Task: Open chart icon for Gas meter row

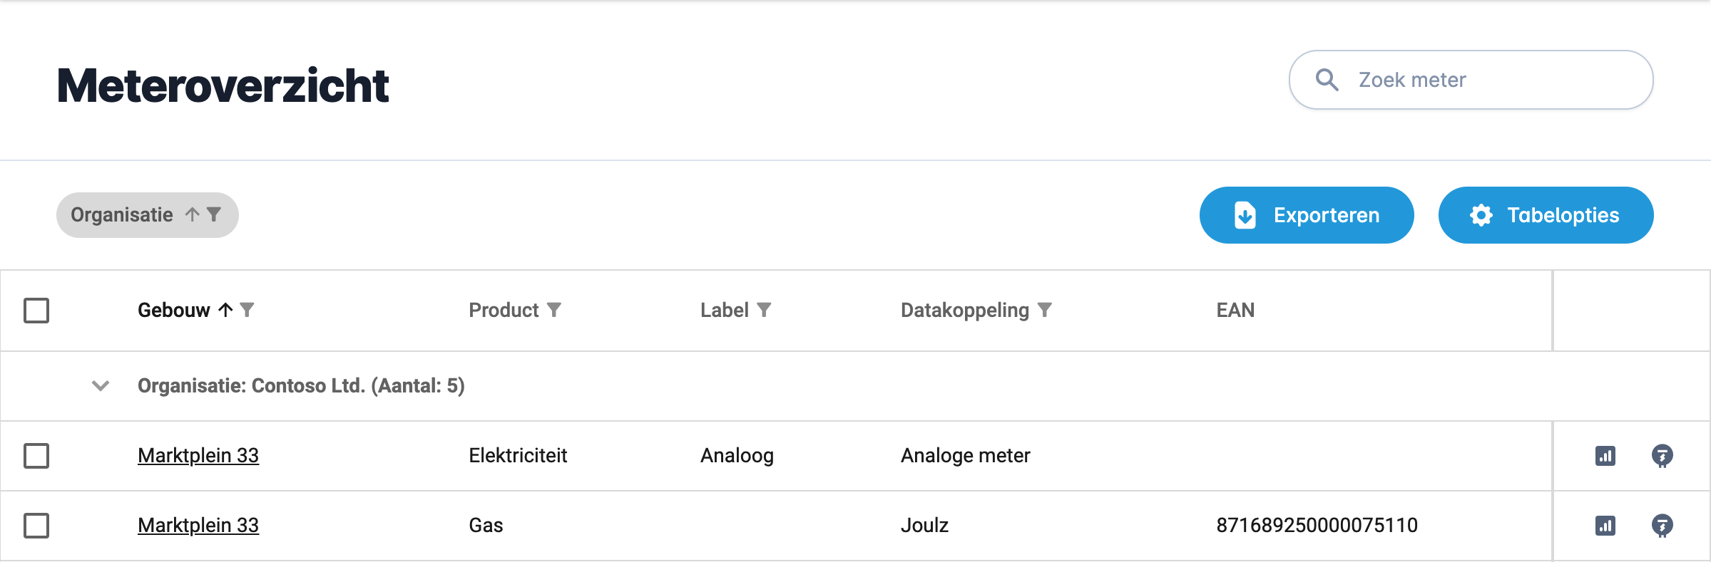Action: (1605, 526)
